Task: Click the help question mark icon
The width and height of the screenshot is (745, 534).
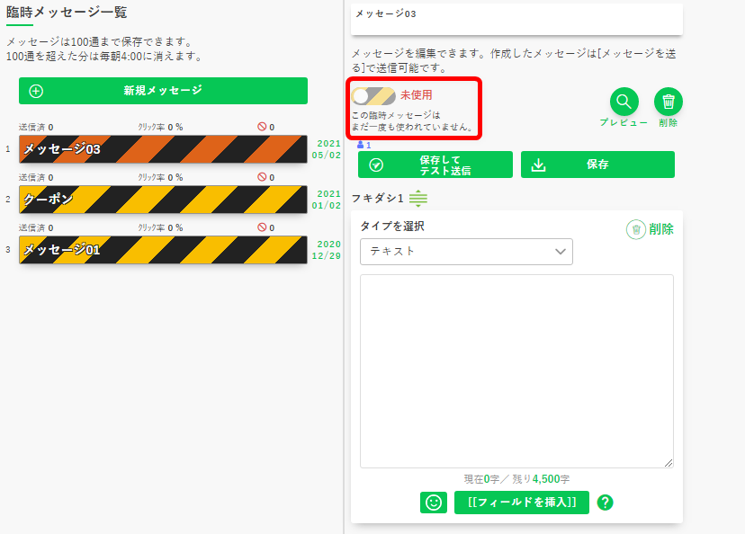Action: pyautogui.click(x=605, y=503)
